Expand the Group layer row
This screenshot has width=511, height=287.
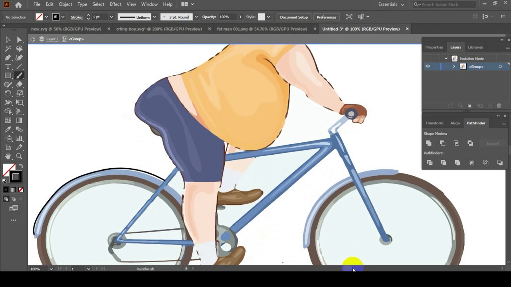[454, 67]
